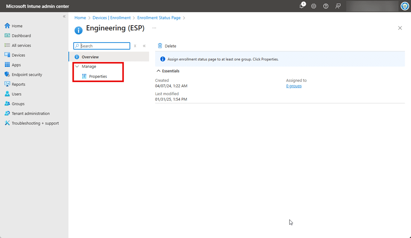
Task: Open Properties under Manage
Action: tap(98, 76)
